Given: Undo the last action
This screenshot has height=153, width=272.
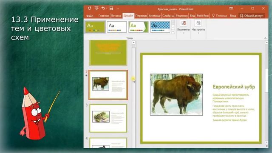Looking at the screenshot, I should 103,8.
